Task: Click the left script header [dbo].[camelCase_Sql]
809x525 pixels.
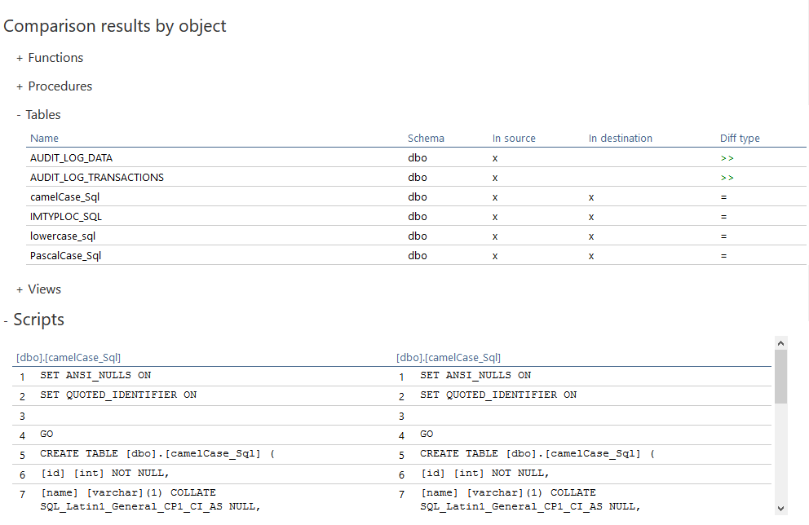Action: click(69, 358)
